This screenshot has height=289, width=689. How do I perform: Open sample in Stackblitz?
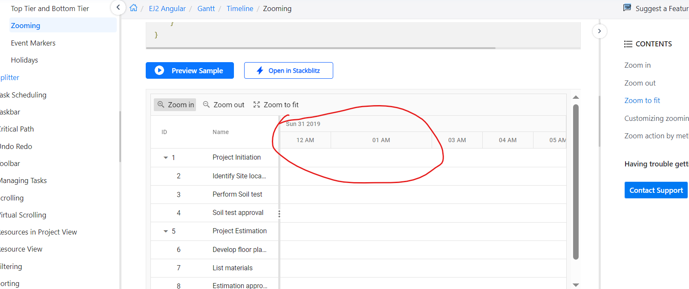click(x=288, y=71)
